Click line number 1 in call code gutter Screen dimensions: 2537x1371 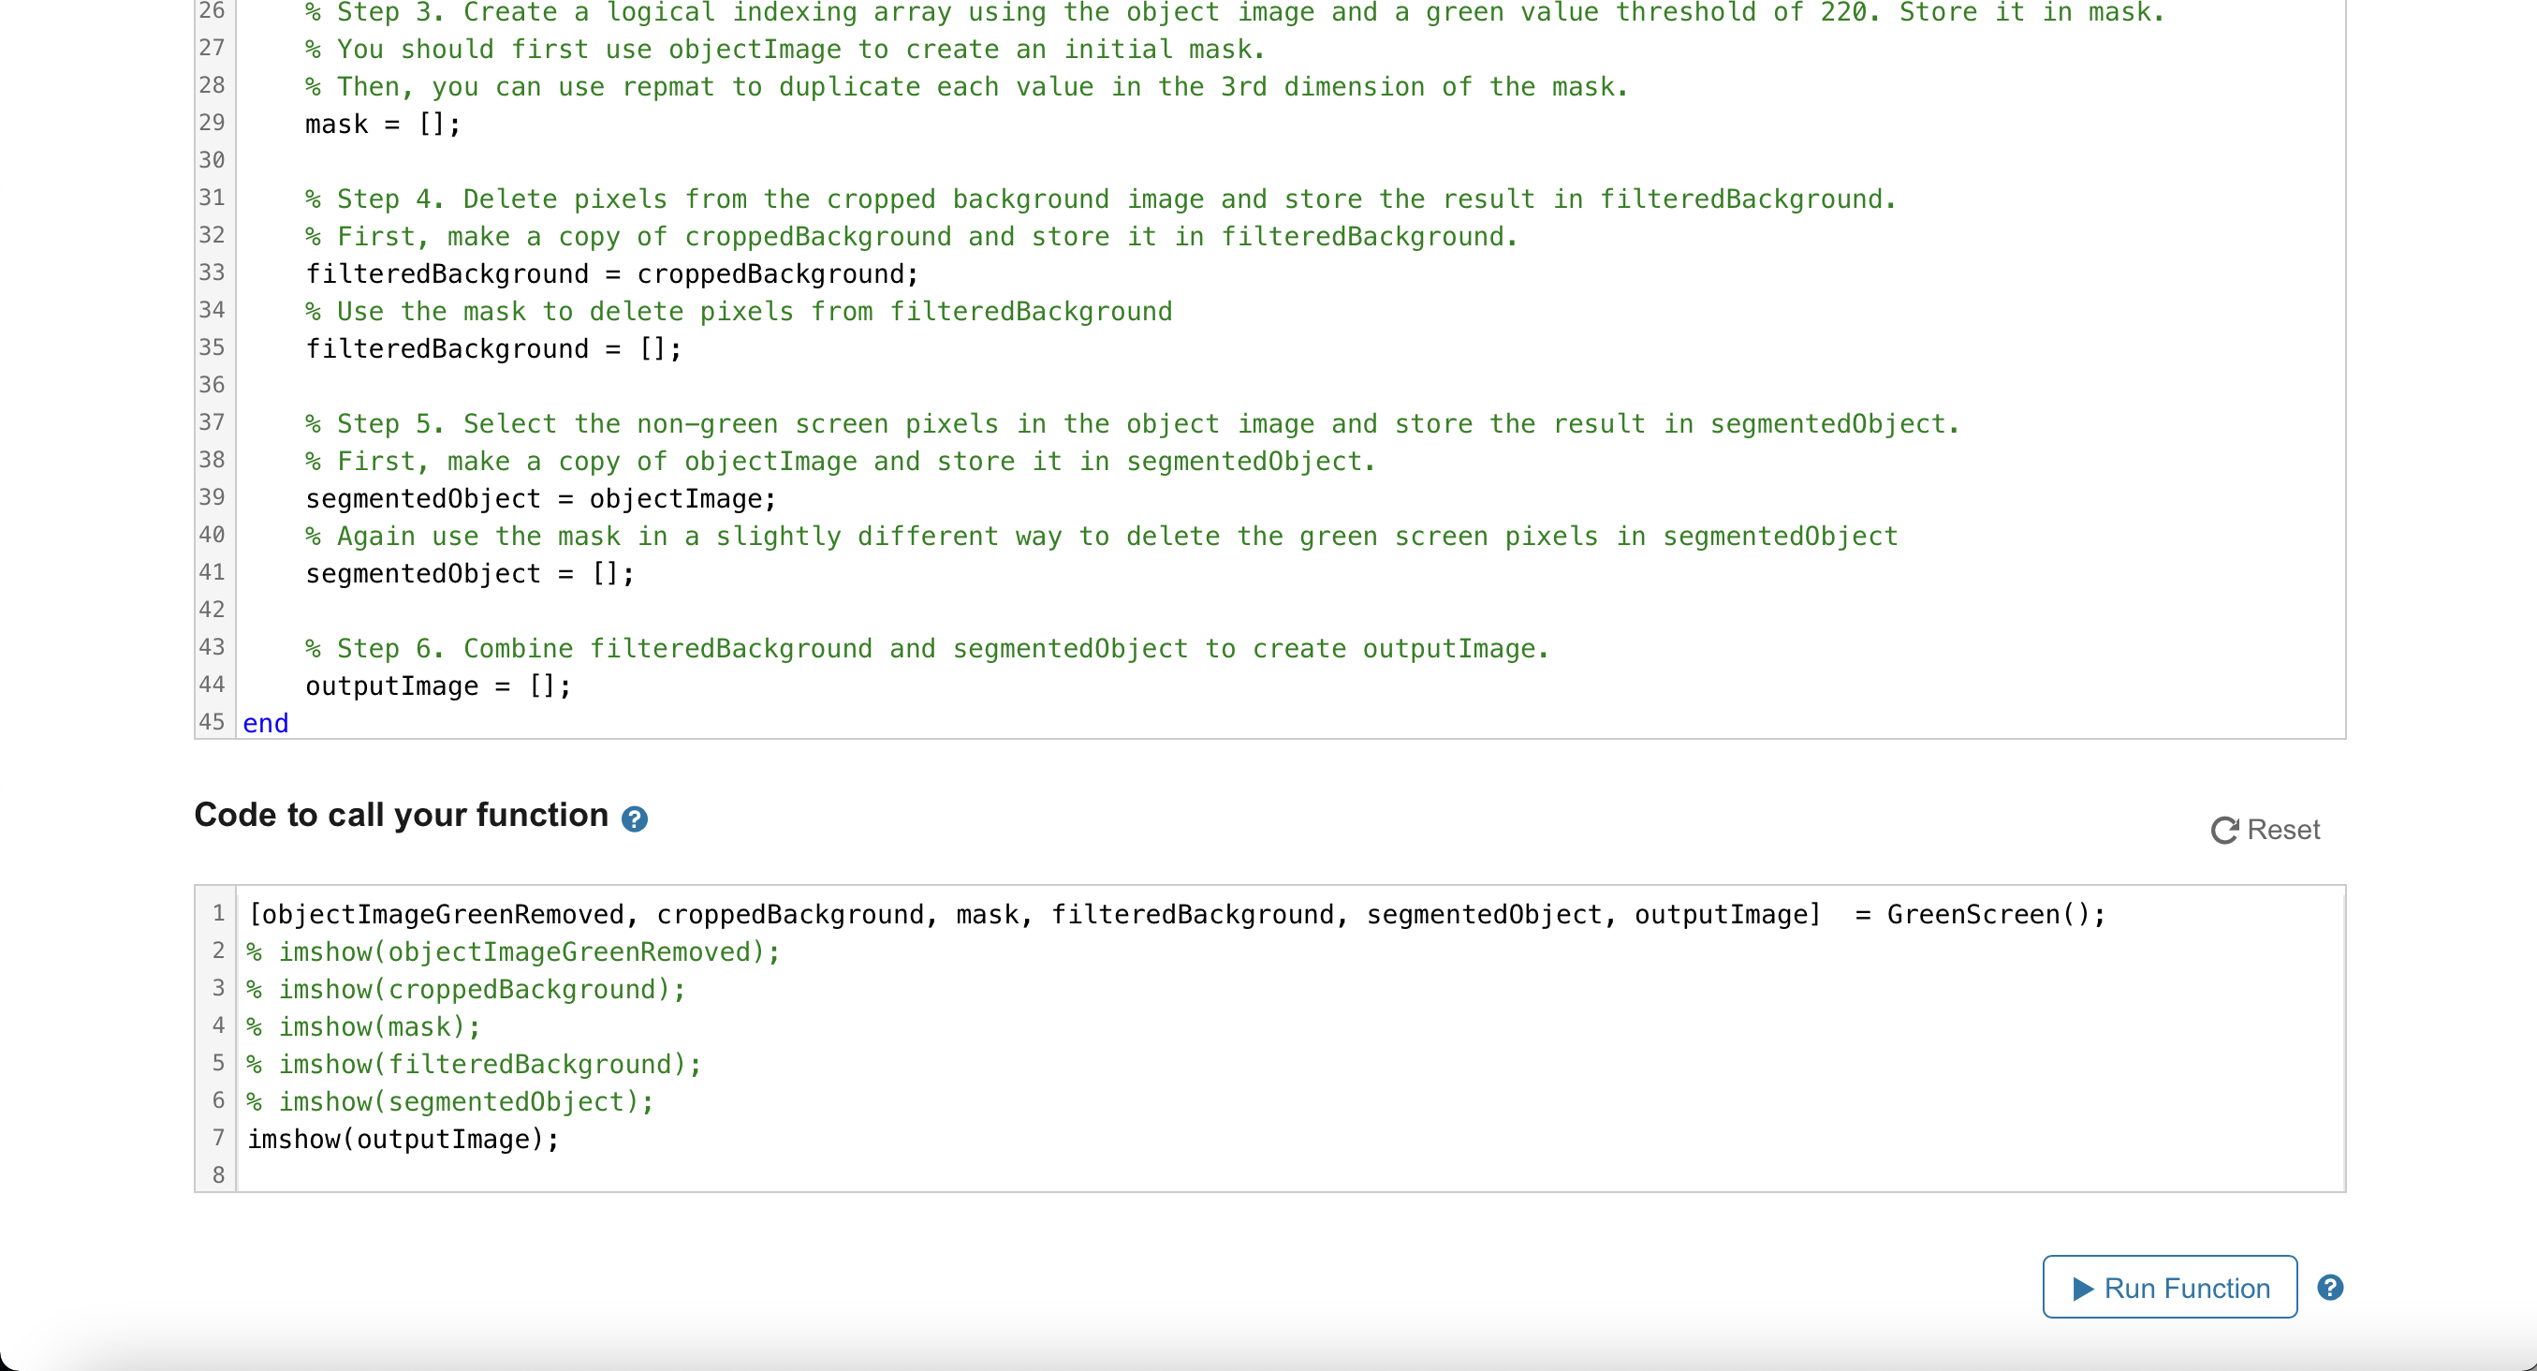(217, 913)
